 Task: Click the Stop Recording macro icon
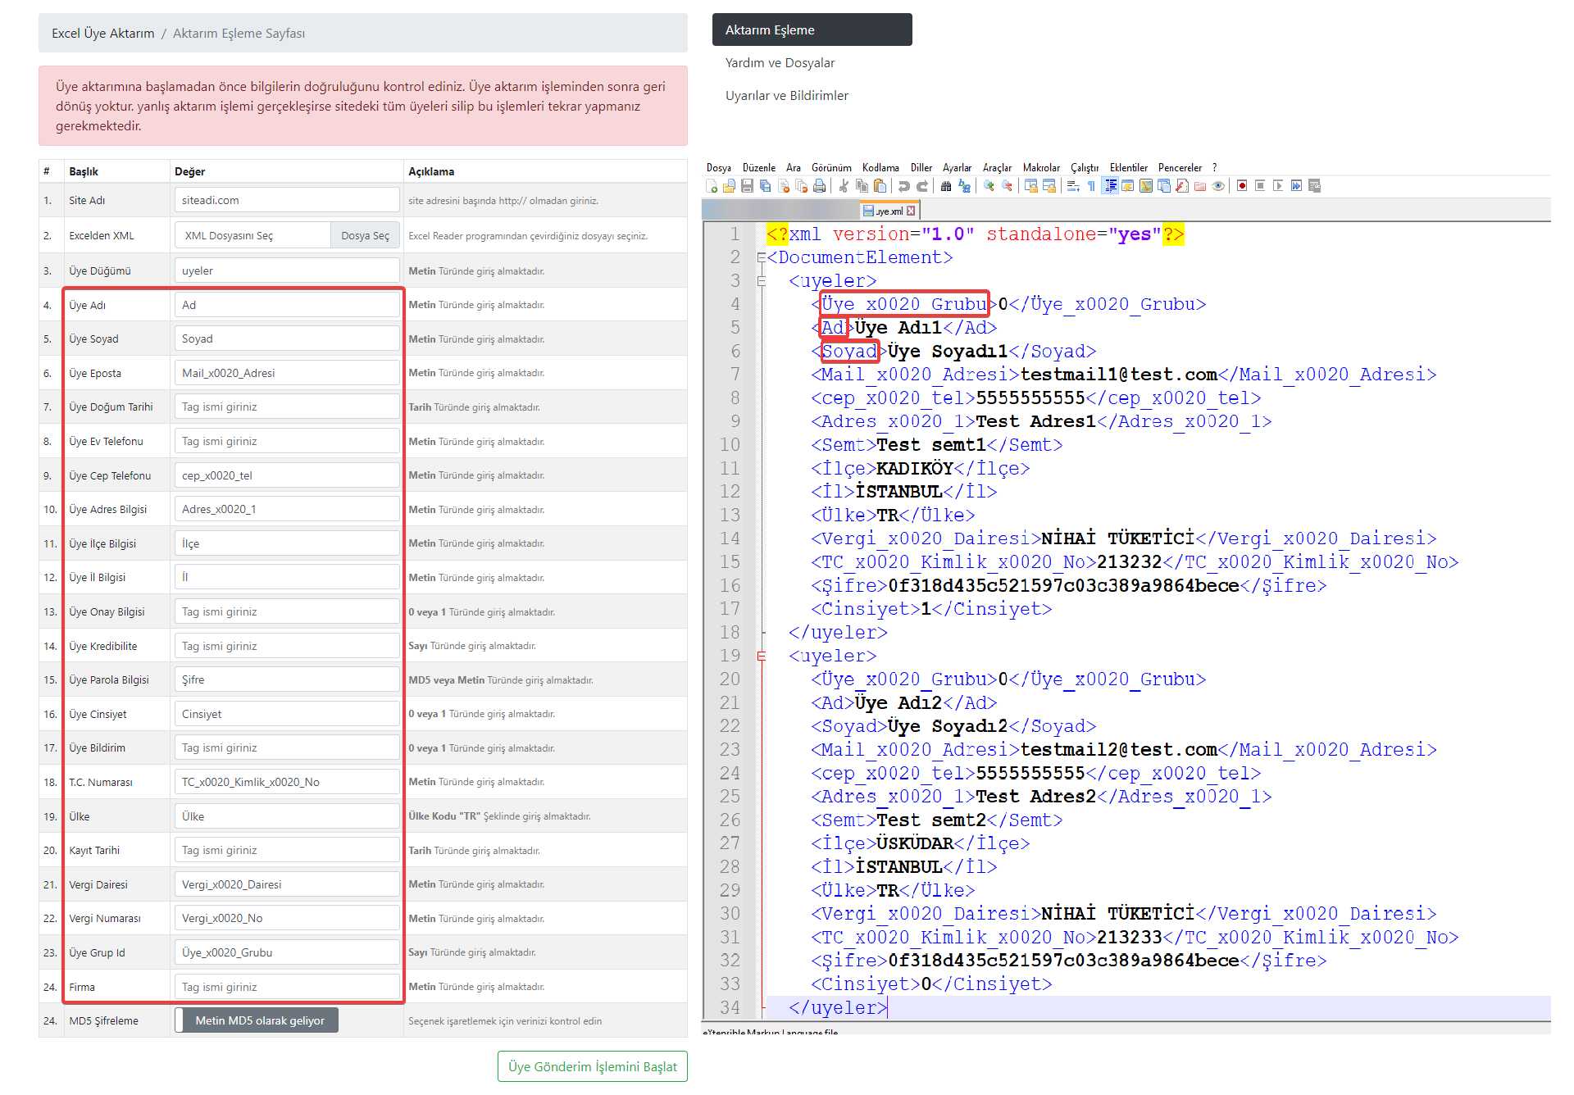[1260, 186]
